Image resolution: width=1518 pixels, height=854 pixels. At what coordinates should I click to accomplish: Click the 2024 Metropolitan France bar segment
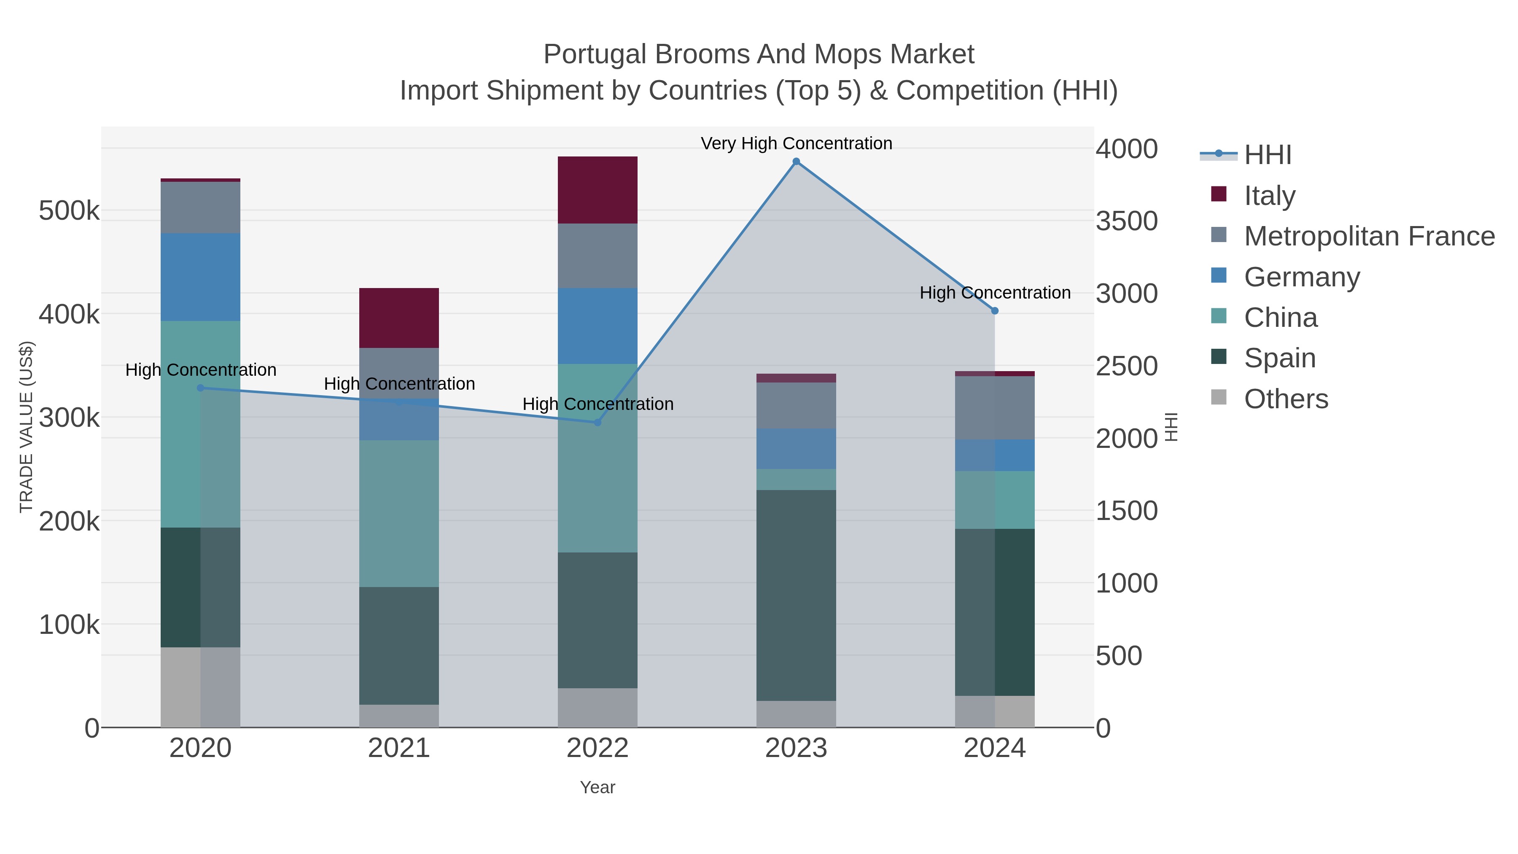coord(995,408)
